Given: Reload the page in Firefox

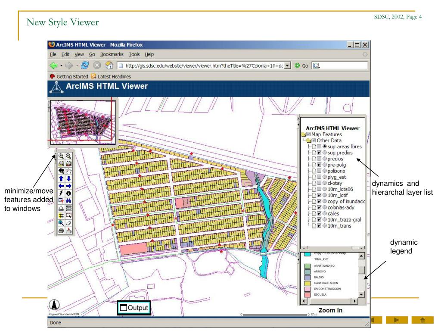Looking at the screenshot, I should pyautogui.click(x=85, y=66).
